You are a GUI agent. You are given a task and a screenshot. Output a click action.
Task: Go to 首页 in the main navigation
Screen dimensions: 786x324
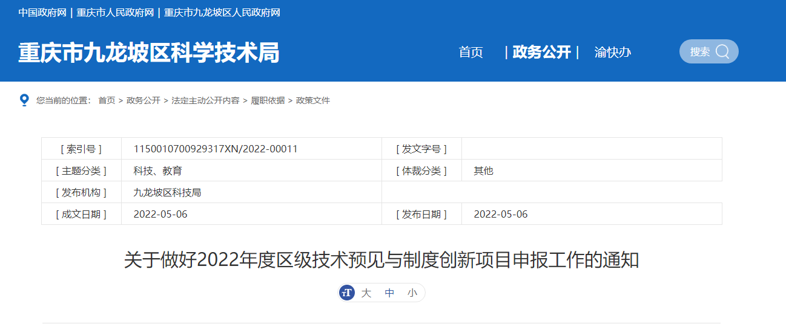(471, 53)
